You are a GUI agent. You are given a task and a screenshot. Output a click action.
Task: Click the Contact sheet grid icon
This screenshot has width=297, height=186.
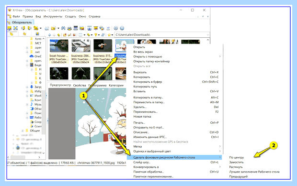click(108, 28)
